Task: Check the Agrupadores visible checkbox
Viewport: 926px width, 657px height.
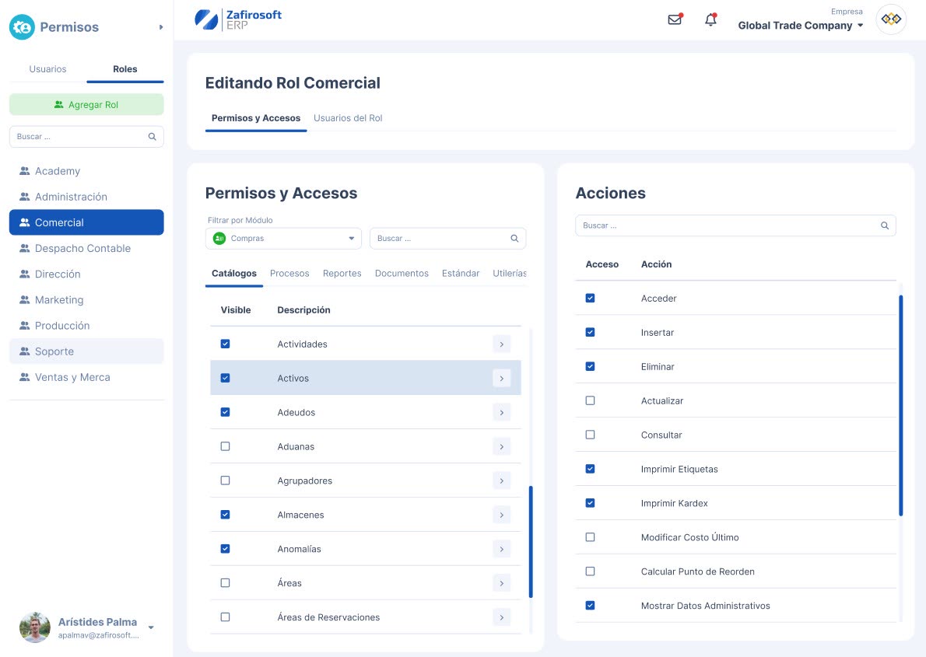Action: (225, 481)
